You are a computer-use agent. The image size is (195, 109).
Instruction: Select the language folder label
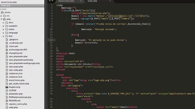point(13,33)
